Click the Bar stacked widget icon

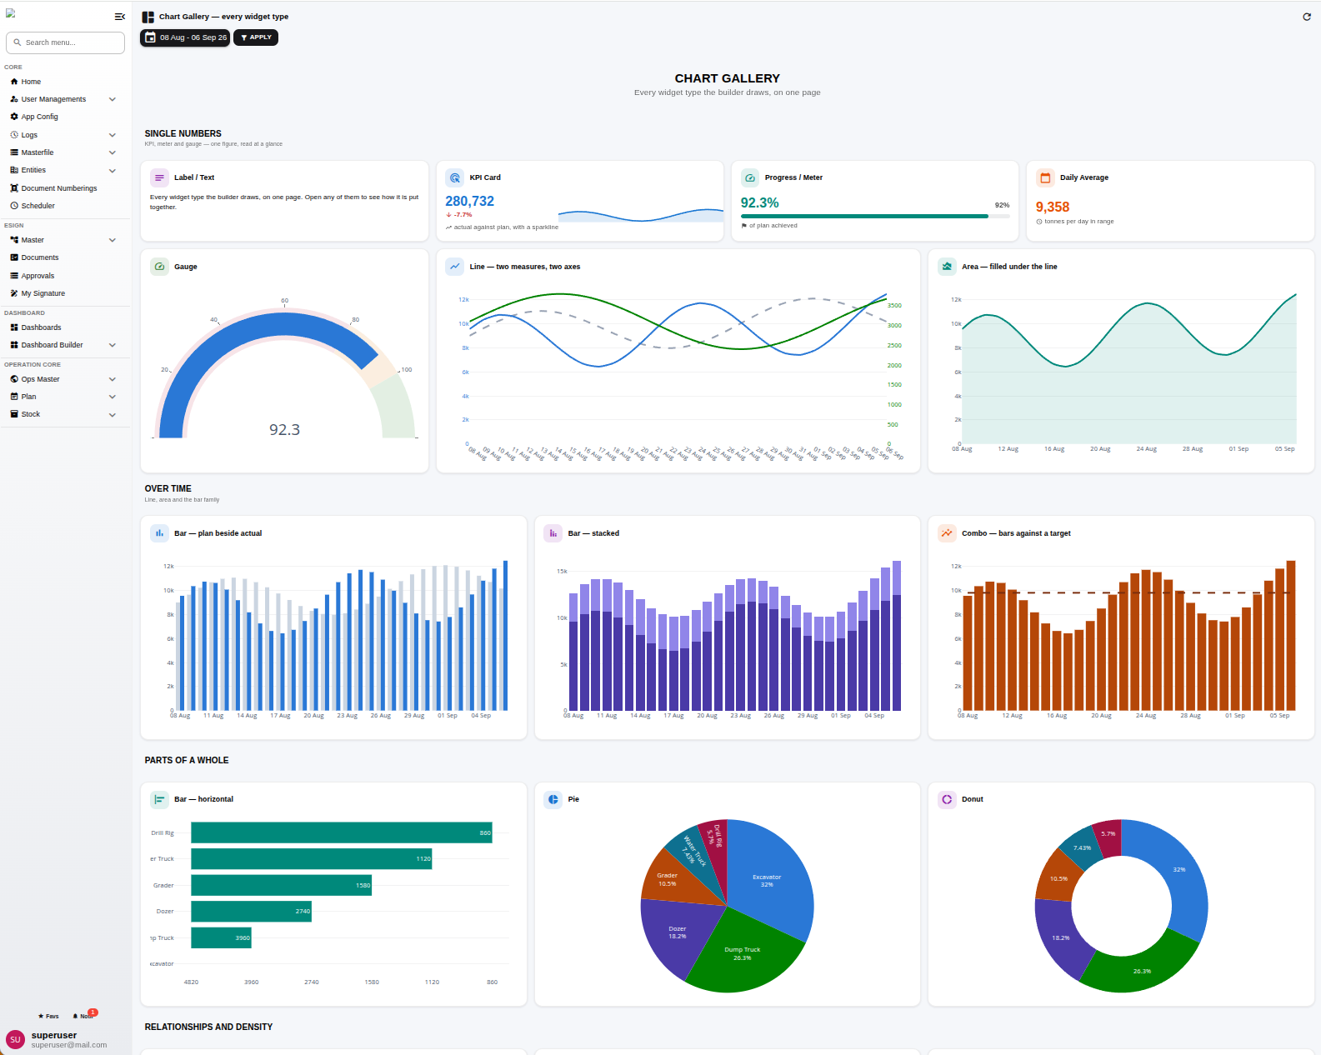(x=553, y=533)
